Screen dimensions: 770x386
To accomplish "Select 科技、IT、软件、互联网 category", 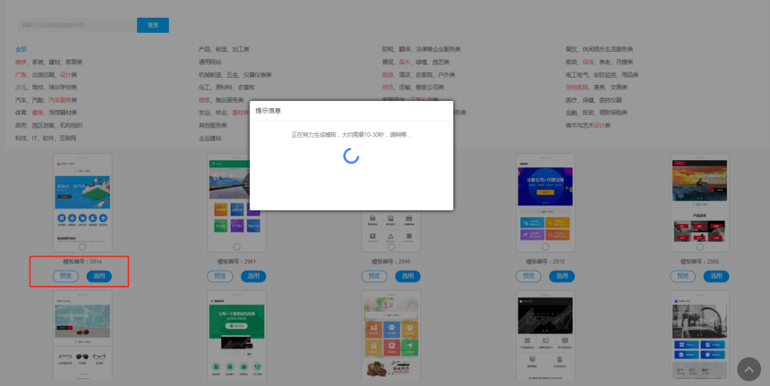I will pyautogui.click(x=46, y=138).
